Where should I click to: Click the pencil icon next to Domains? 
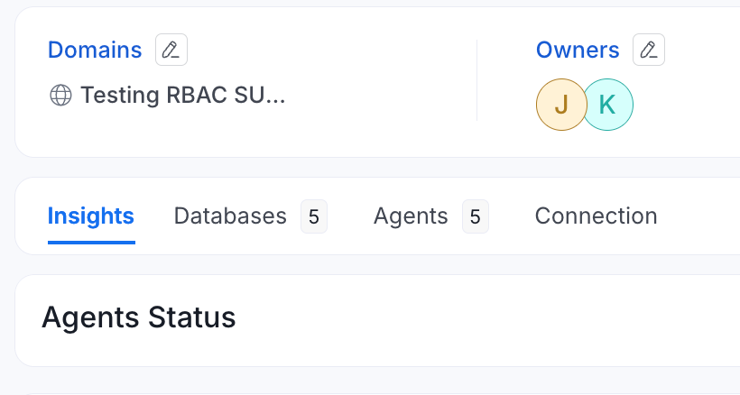(x=171, y=50)
